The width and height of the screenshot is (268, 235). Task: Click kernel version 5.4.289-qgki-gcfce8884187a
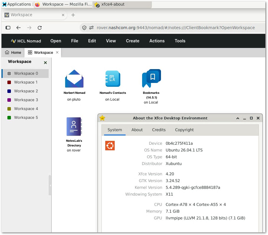click(x=193, y=187)
